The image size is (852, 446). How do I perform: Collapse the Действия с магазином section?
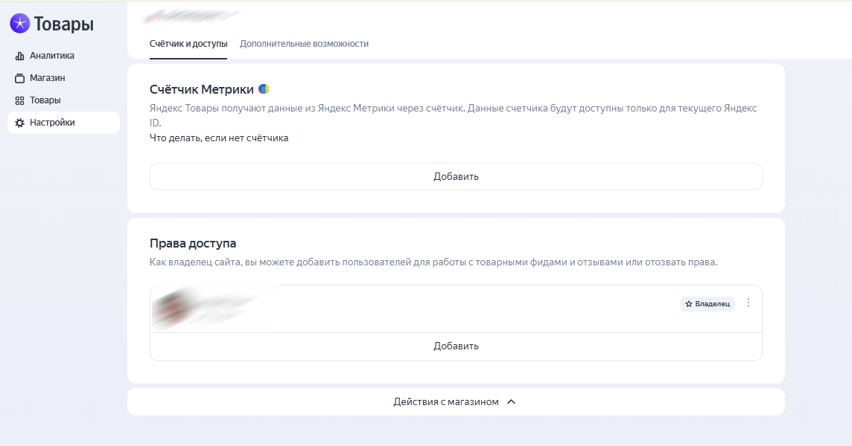tap(456, 402)
